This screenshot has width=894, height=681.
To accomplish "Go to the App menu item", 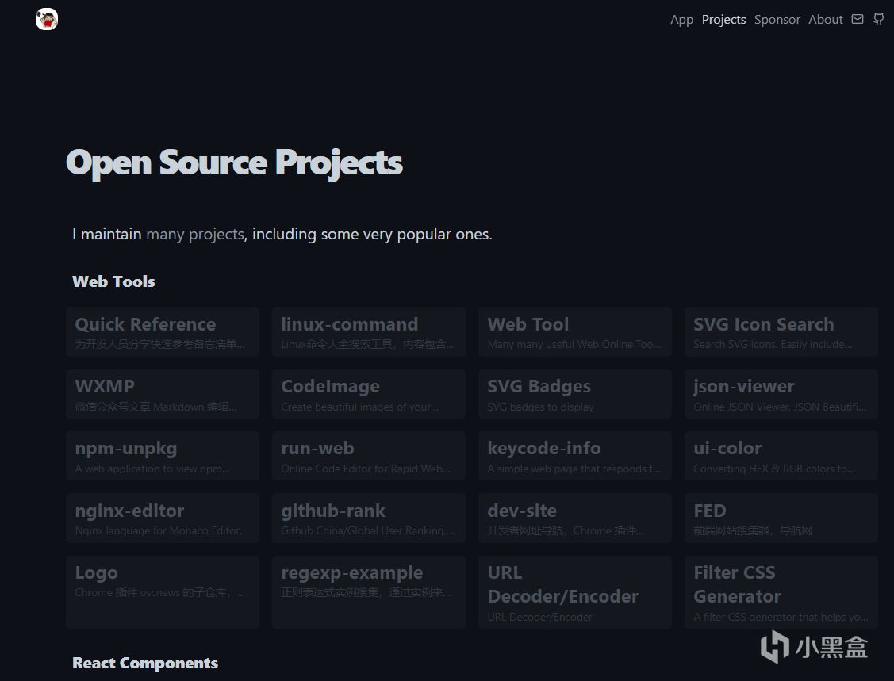I will click(x=681, y=20).
